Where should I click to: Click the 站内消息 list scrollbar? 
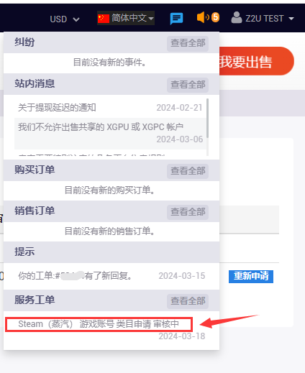207,119
